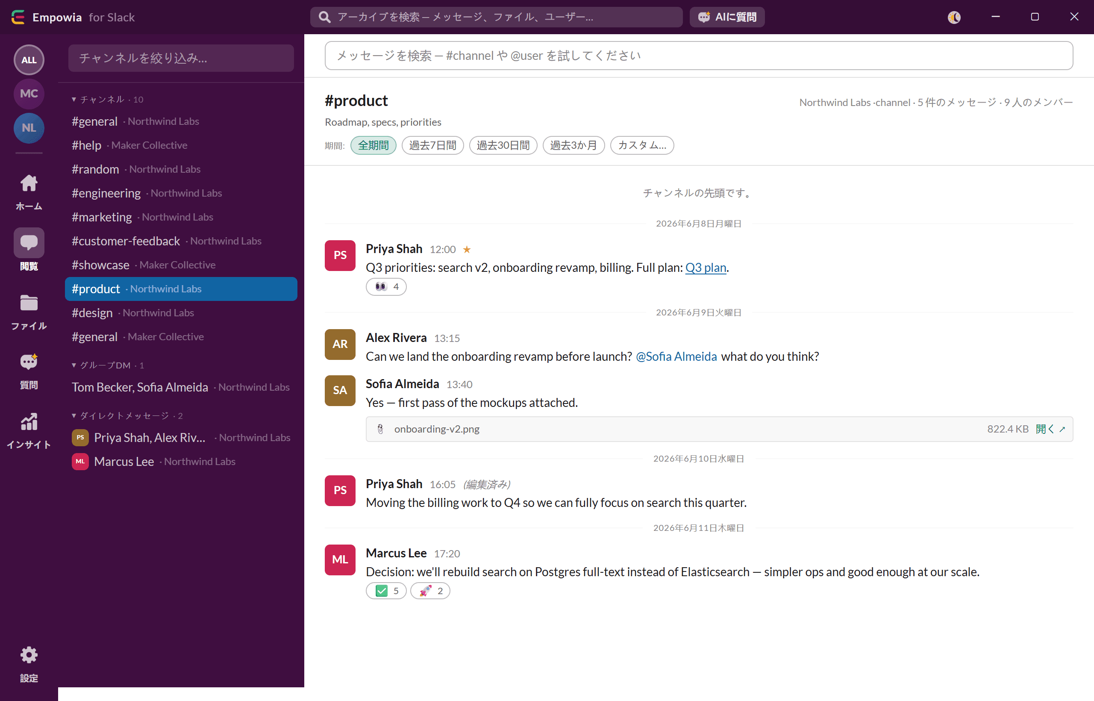Click the star icon next to Priya's 12:00 message
This screenshot has width=1094, height=701.
point(467,250)
